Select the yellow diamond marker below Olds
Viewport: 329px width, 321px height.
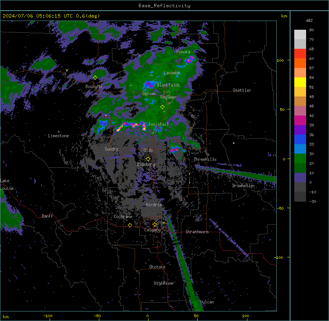(x=148, y=159)
